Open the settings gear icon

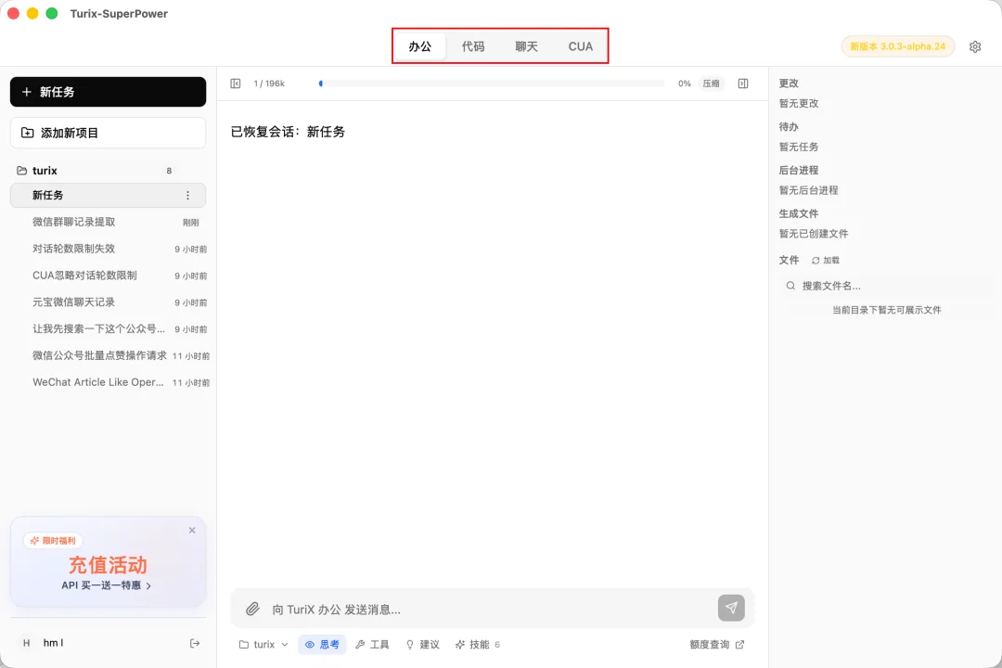pyautogui.click(x=975, y=45)
